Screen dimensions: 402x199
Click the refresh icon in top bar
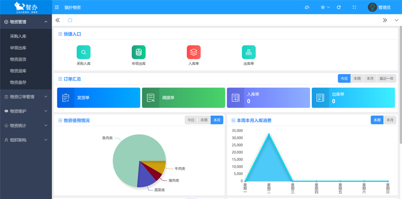coord(339,7)
